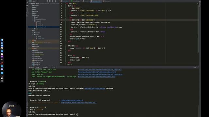Image resolution: width=209 pixels, height=117 pixels.
Task: Open Project panel gear options
Action: point(56,1)
